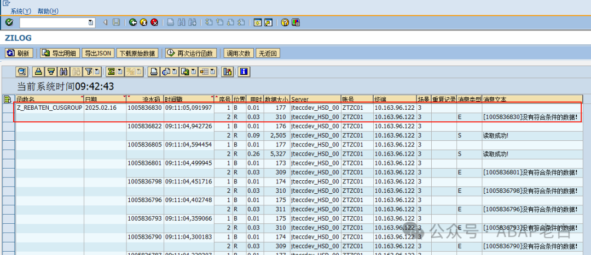The width and height of the screenshot is (591, 255).
Task: Select row with 流水码 1005836830
Action: coord(9,108)
